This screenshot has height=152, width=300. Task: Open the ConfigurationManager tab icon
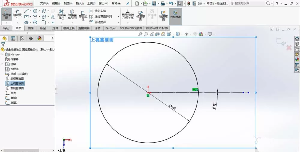coord(22,38)
